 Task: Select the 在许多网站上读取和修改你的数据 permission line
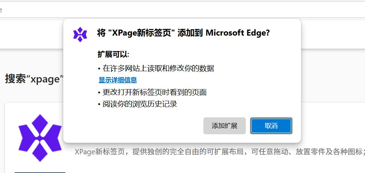point(158,68)
